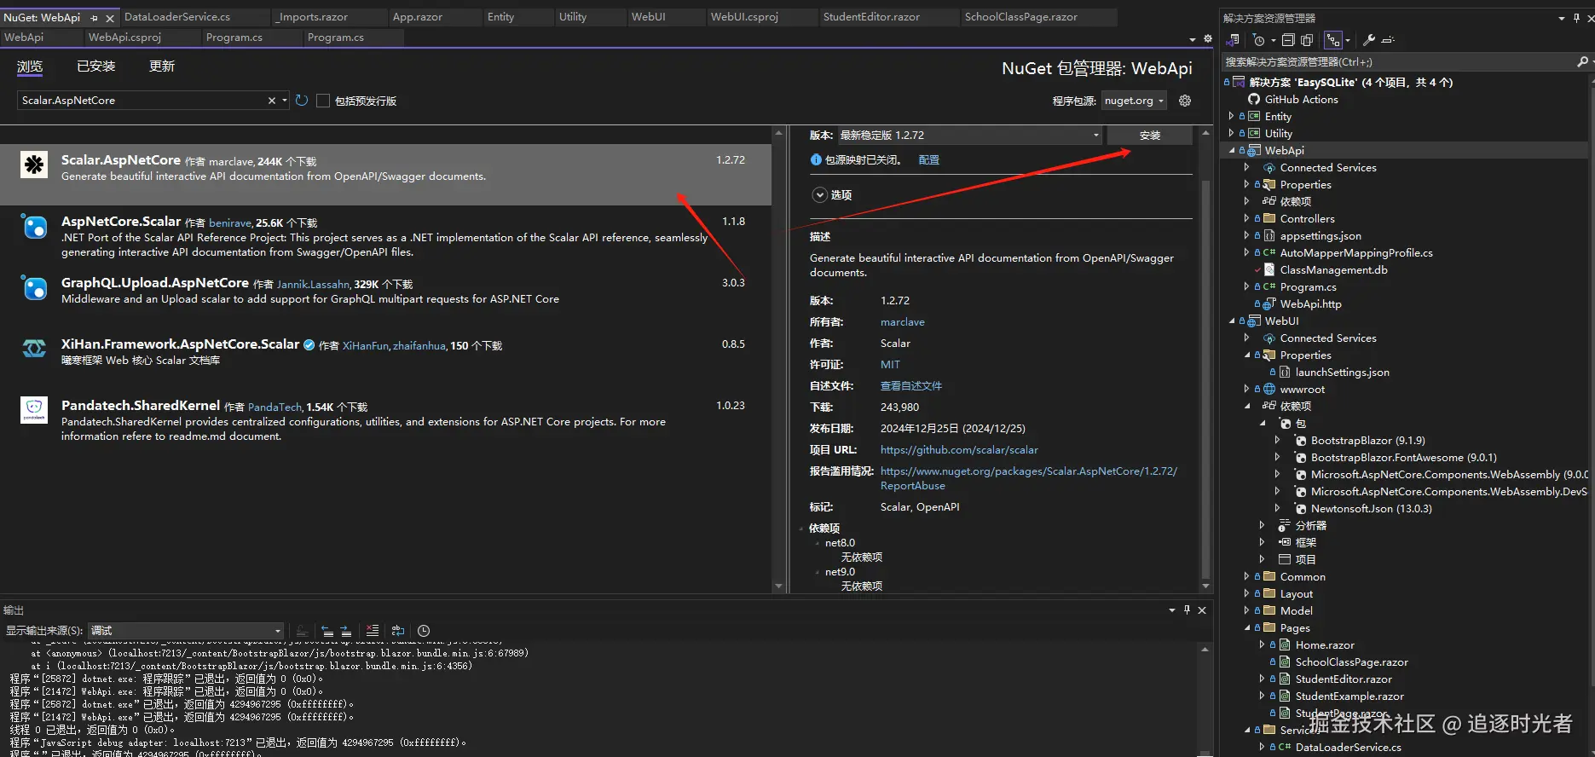Open the marclave owner link

(903, 322)
